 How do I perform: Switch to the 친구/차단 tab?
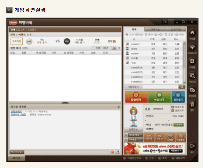coord(176,30)
